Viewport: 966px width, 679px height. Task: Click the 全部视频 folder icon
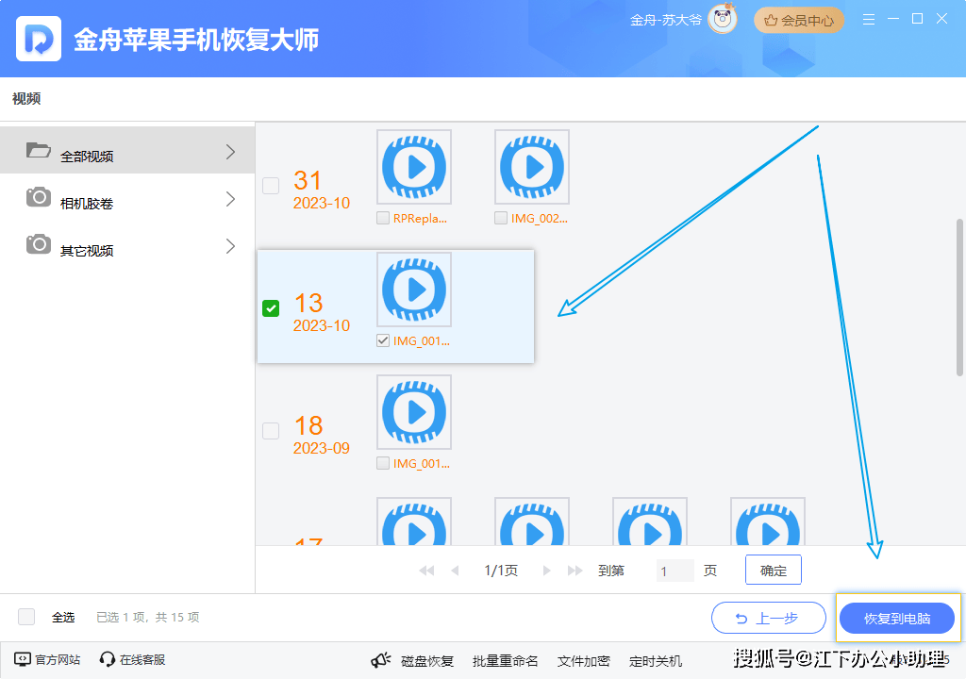[38, 150]
